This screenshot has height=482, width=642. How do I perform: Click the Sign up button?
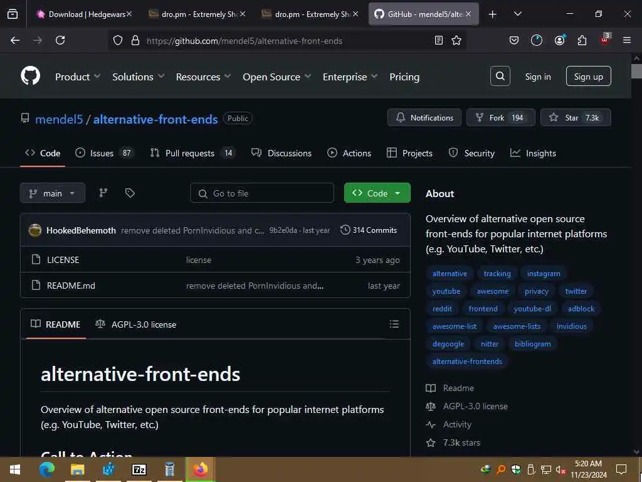coord(588,76)
